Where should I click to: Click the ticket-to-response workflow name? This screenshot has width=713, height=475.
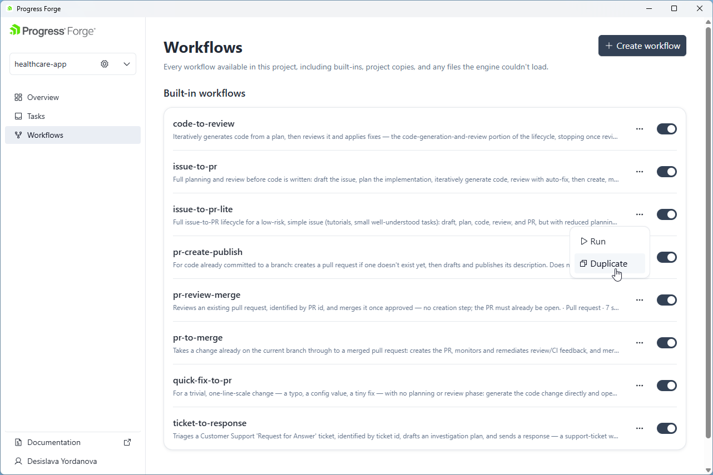coord(210,423)
